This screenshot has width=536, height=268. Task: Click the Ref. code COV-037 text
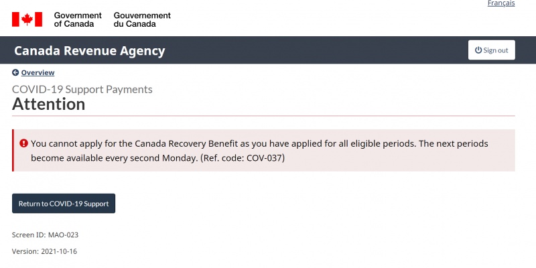coord(243,158)
